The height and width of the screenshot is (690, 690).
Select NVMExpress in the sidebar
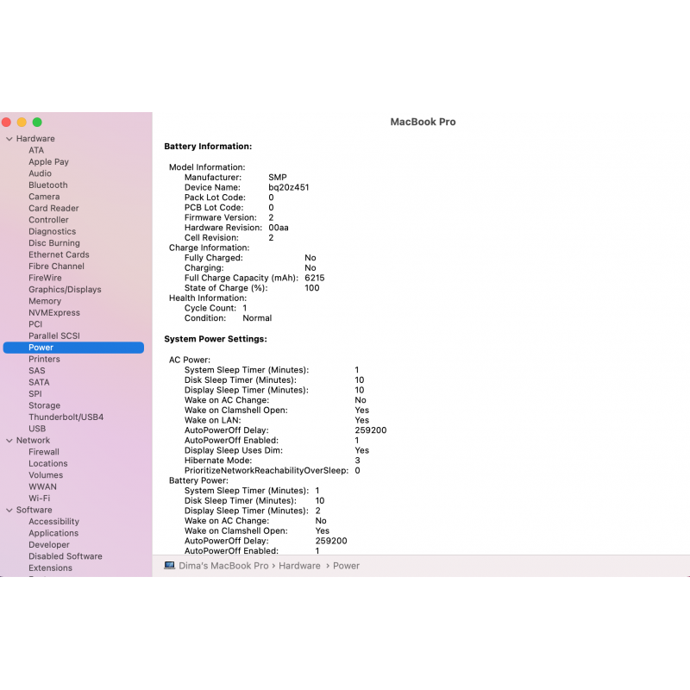[x=54, y=313]
